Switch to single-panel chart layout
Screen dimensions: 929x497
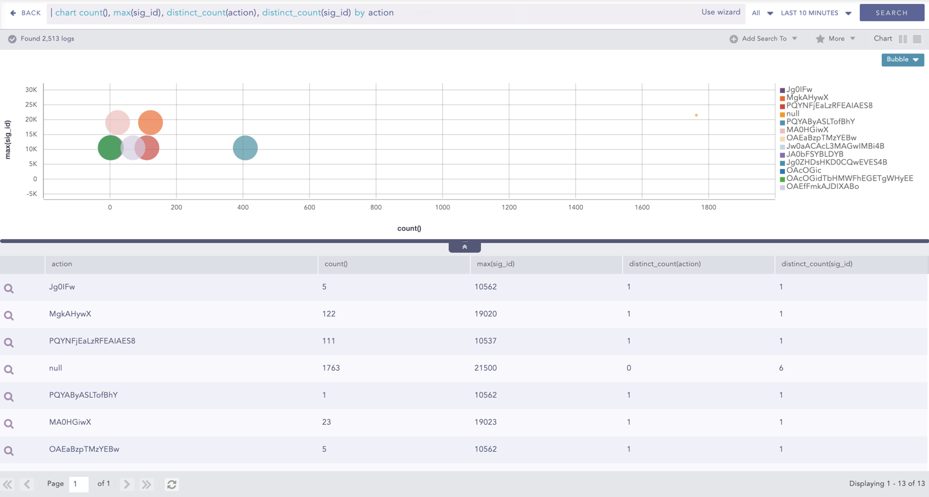917,39
